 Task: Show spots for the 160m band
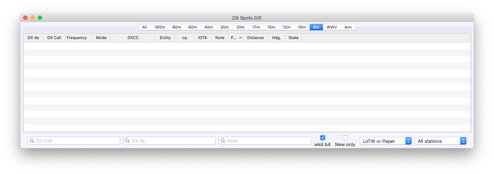160,27
